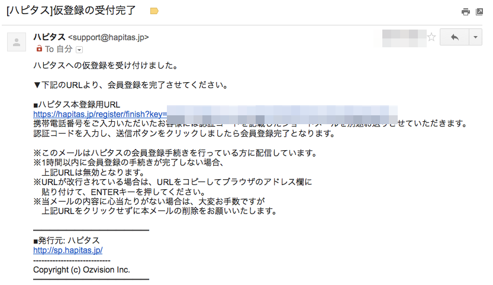
Task: Click the support@hapitas.jp email address
Action: 108,37
